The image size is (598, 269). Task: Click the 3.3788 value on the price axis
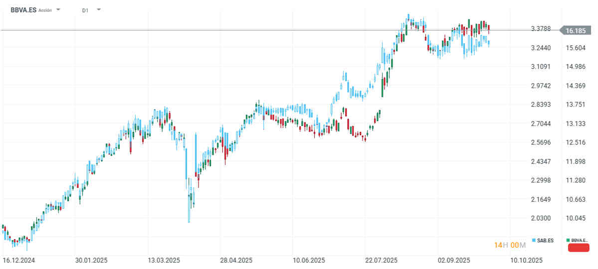541,28
